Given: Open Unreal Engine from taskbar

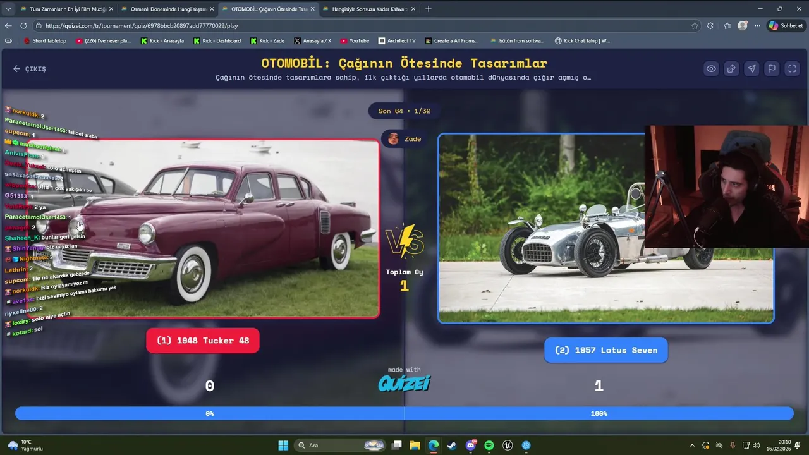Looking at the screenshot, I should (508, 446).
